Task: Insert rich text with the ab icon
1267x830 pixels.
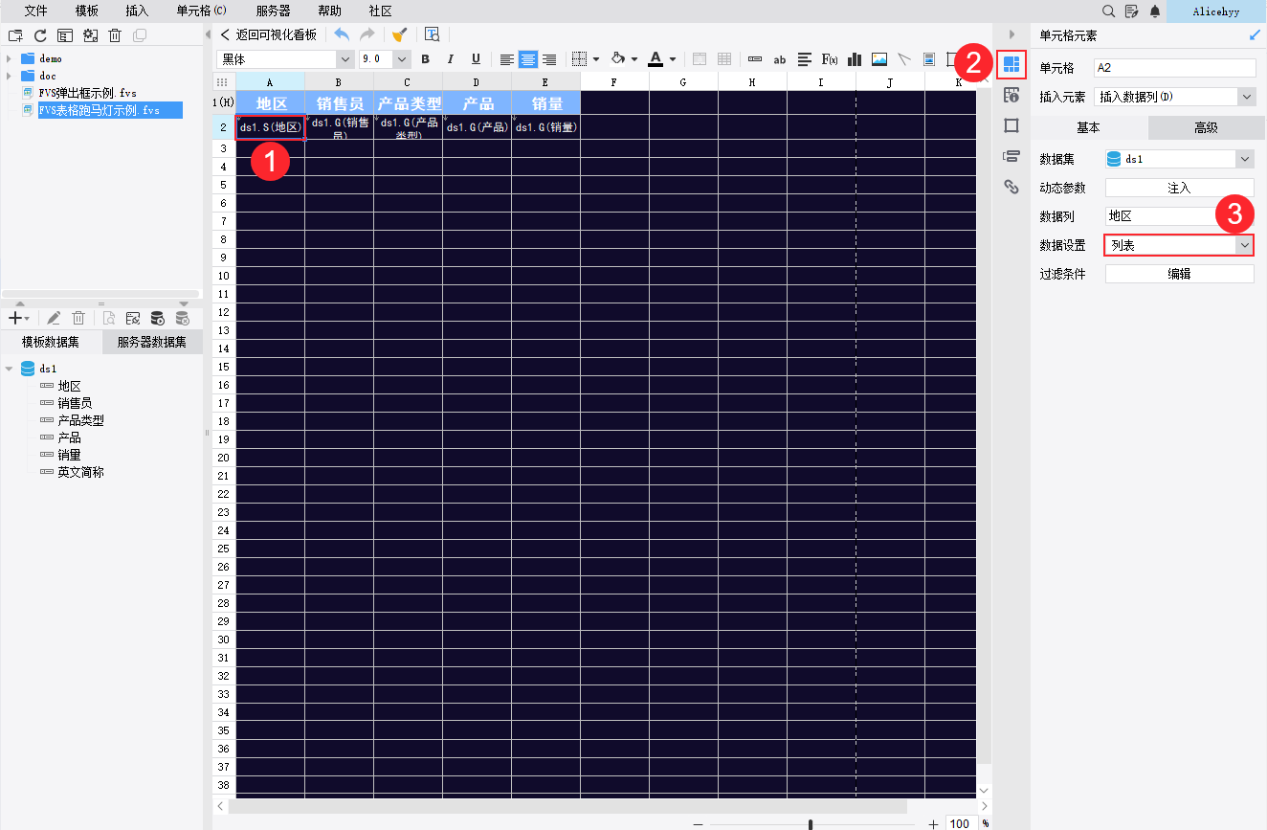Action: pos(780,59)
